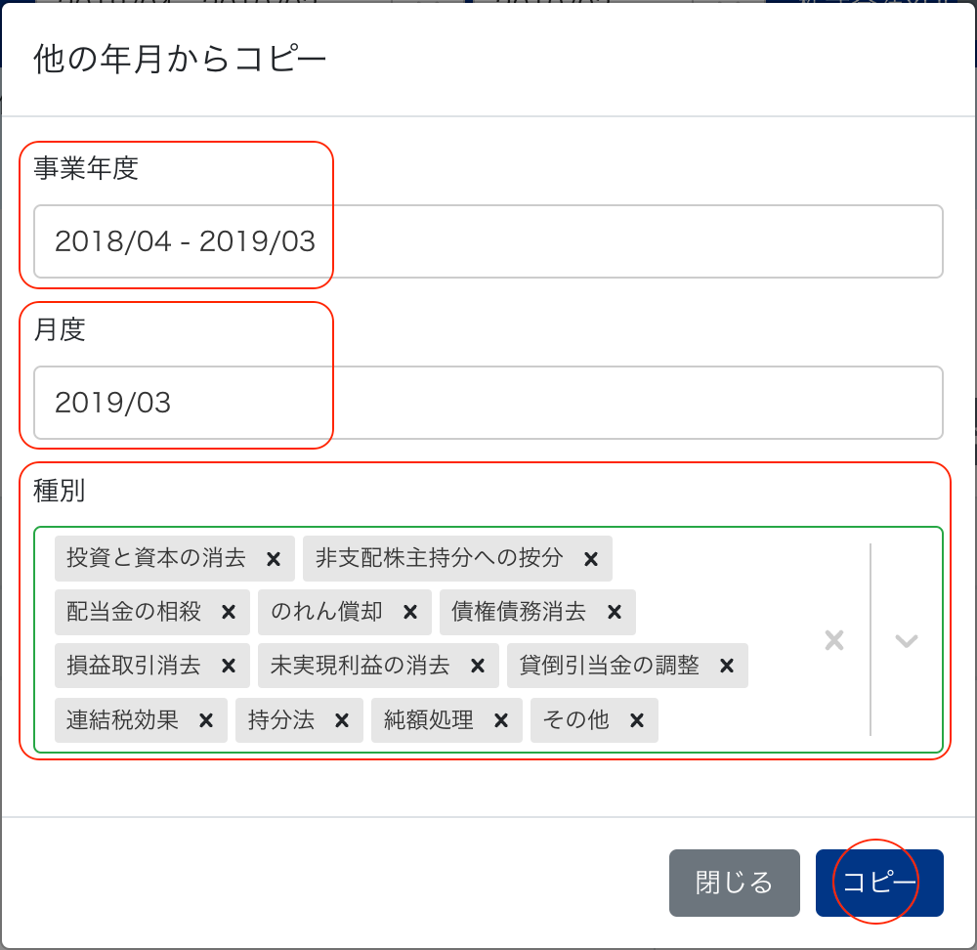Click the 閉じる button
The width and height of the screenshot is (977, 950).
click(x=734, y=883)
